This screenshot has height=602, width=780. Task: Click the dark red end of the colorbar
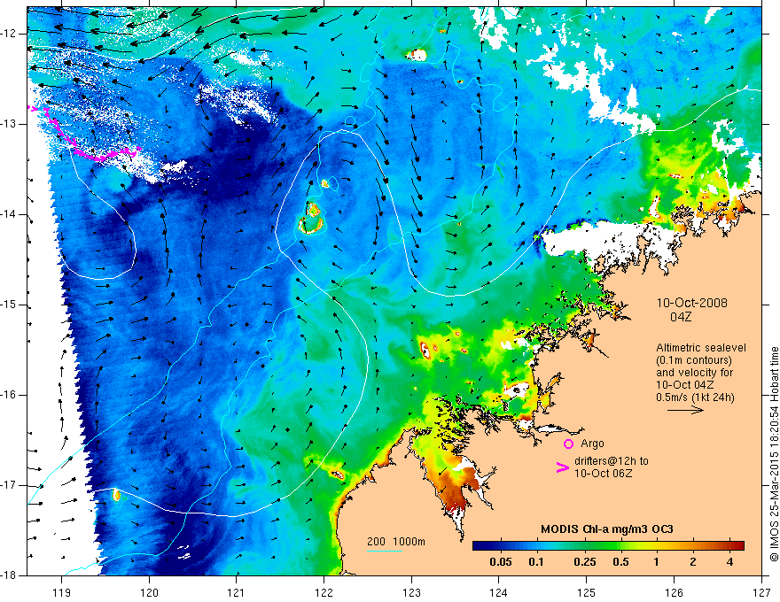(737, 546)
